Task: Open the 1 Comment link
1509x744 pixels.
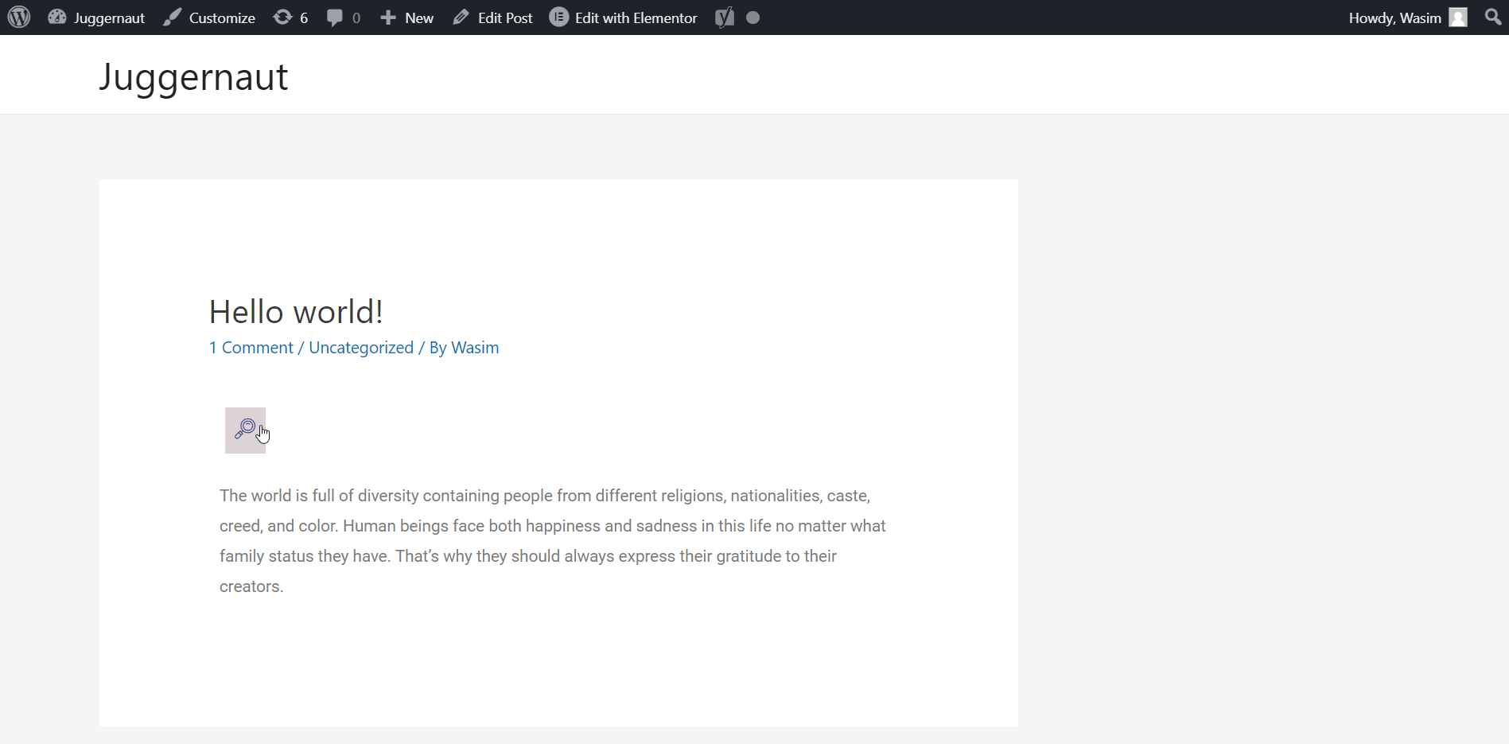Action: [x=251, y=348]
